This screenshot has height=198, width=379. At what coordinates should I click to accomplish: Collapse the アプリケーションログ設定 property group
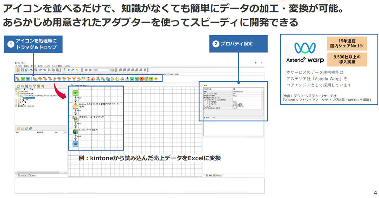[x=206, y=100]
